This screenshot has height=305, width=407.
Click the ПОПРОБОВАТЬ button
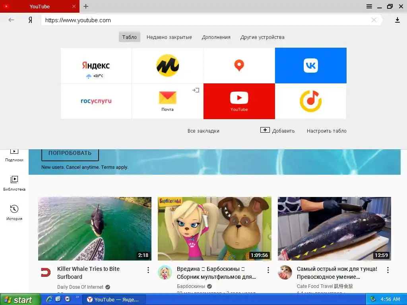point(70,154)
